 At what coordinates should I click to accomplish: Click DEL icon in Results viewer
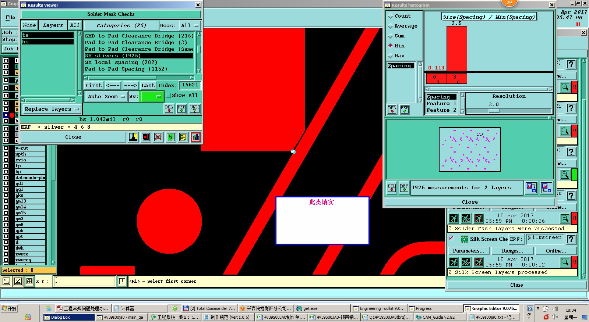[169, 108]
